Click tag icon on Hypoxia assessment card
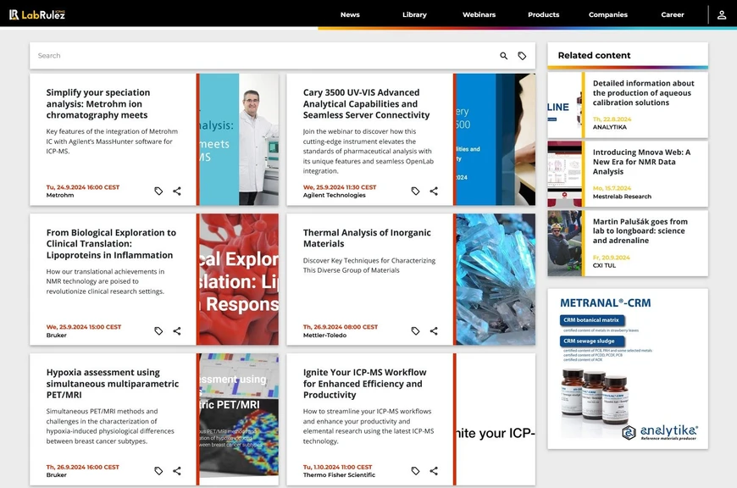 point(158,470)
